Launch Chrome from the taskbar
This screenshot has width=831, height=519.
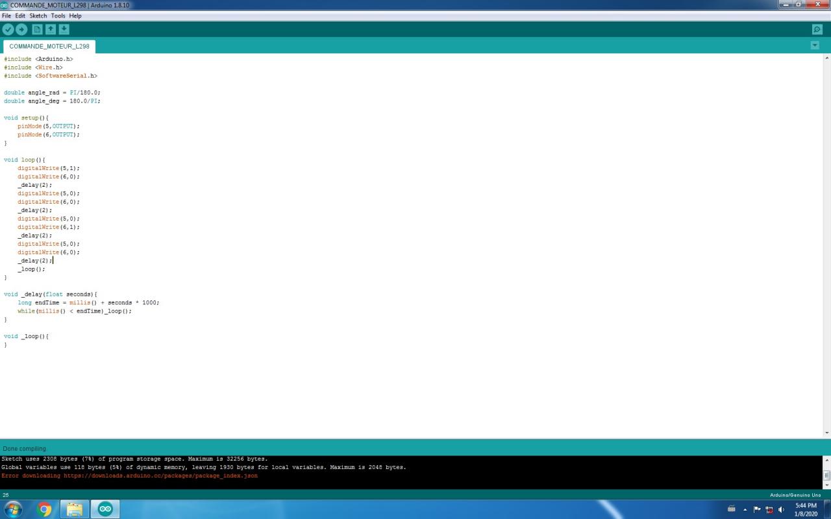[x=45, y=509]
